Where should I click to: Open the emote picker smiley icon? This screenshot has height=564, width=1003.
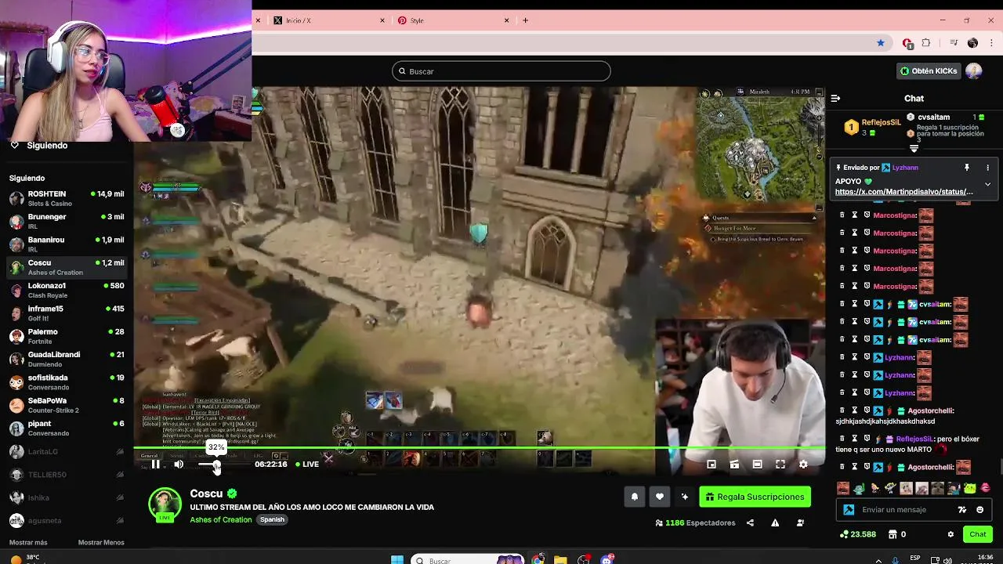click(x=979, y=510)
